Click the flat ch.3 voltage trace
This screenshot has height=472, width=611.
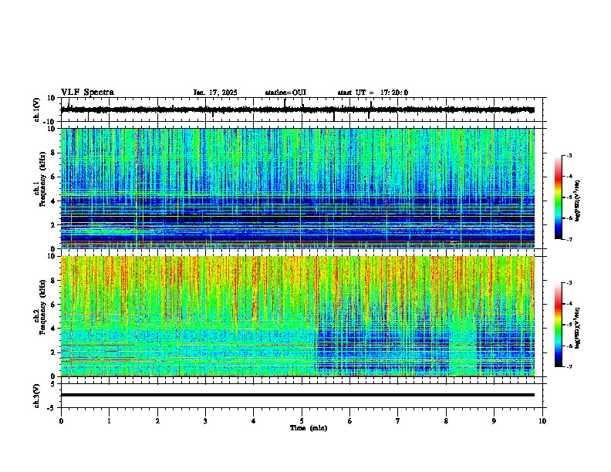pos(298,395)
